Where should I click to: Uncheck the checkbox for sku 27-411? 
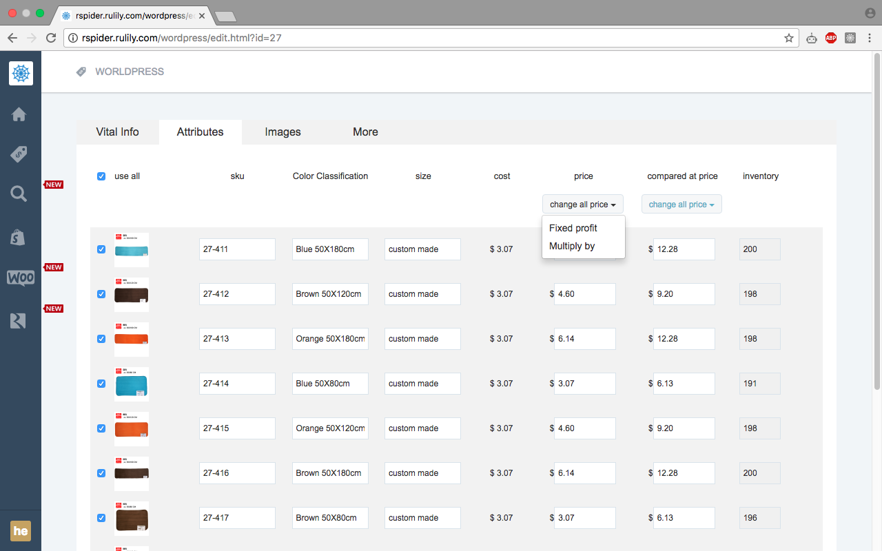[x=101, y=249]
